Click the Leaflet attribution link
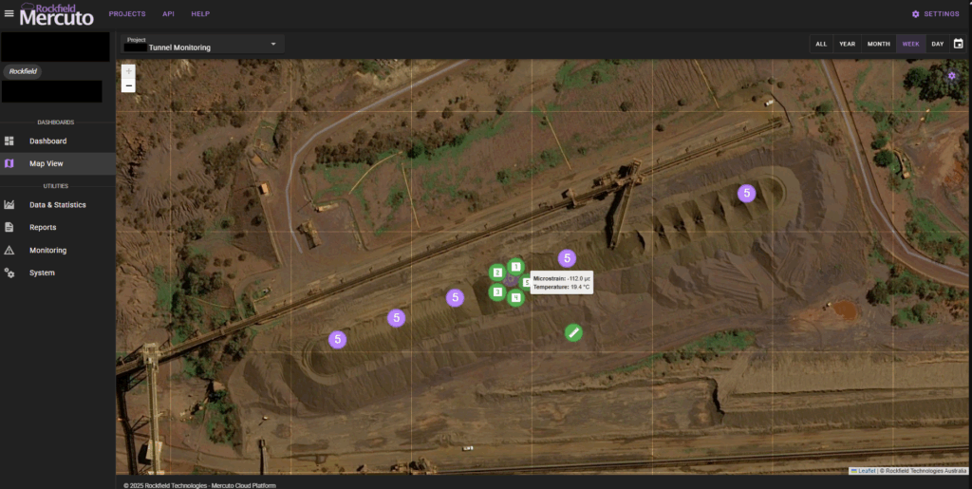 (x=867, y=470)
